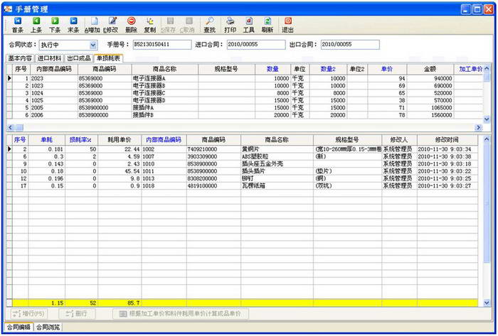498x336 pixels.
Task: Switch to the 出口成品 tab
Action: [78, 58]
